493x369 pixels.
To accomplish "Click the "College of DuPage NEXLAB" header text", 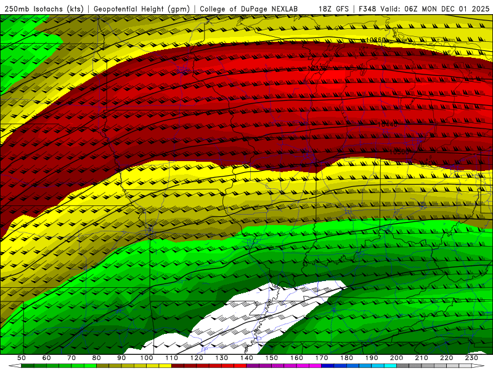I will [x=249, y=9].
